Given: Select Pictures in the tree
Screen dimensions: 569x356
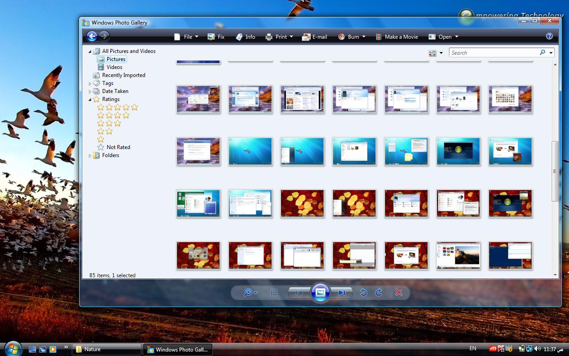Looking at the screenshot, I should tap(112, 59).
